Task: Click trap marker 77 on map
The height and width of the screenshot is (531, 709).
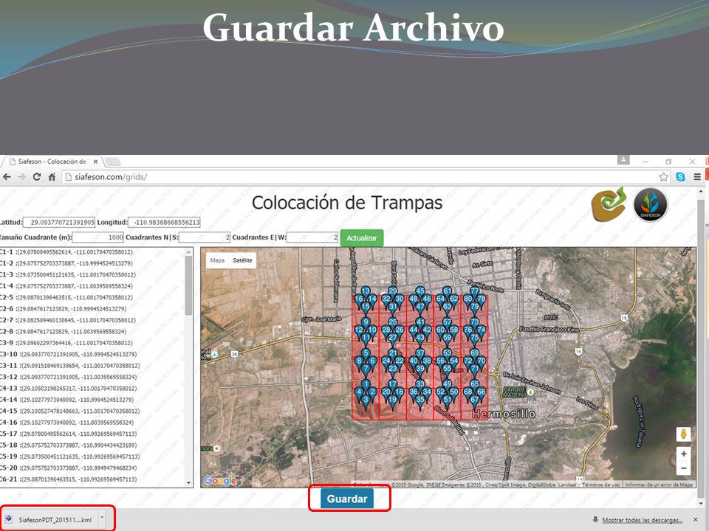Action: point(474,291)
